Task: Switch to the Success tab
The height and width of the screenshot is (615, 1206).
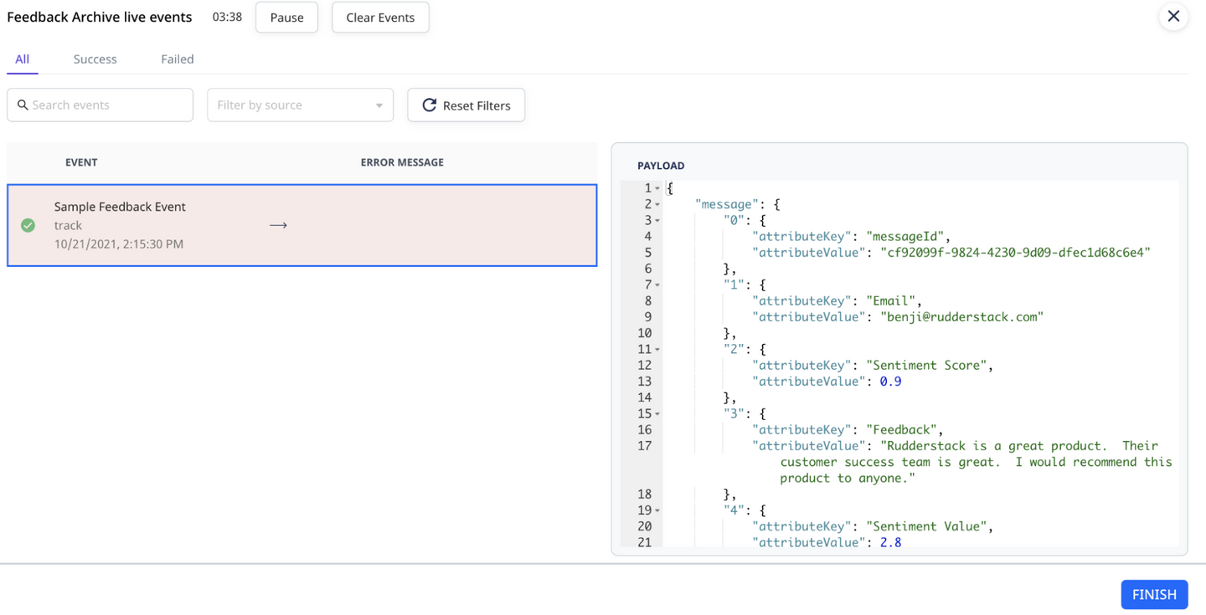Action: [x=95, y=59]
